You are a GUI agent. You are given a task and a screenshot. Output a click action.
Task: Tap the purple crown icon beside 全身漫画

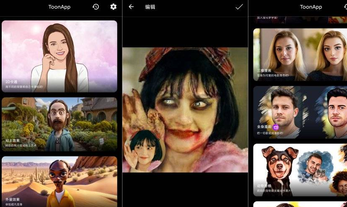275,127
